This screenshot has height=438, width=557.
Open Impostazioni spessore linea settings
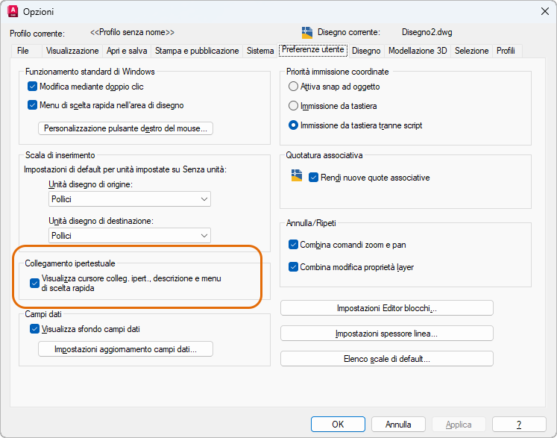(386, 334)
